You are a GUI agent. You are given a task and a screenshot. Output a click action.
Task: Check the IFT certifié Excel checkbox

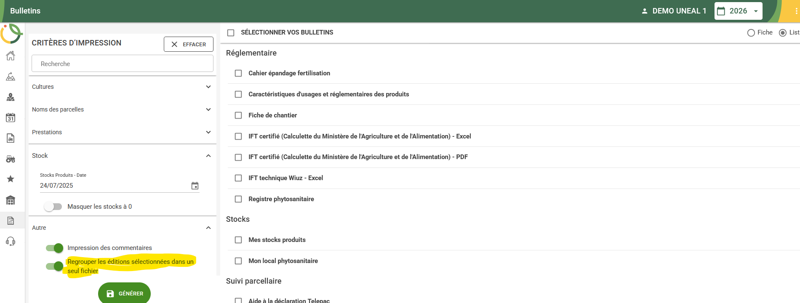pos(238,136)
